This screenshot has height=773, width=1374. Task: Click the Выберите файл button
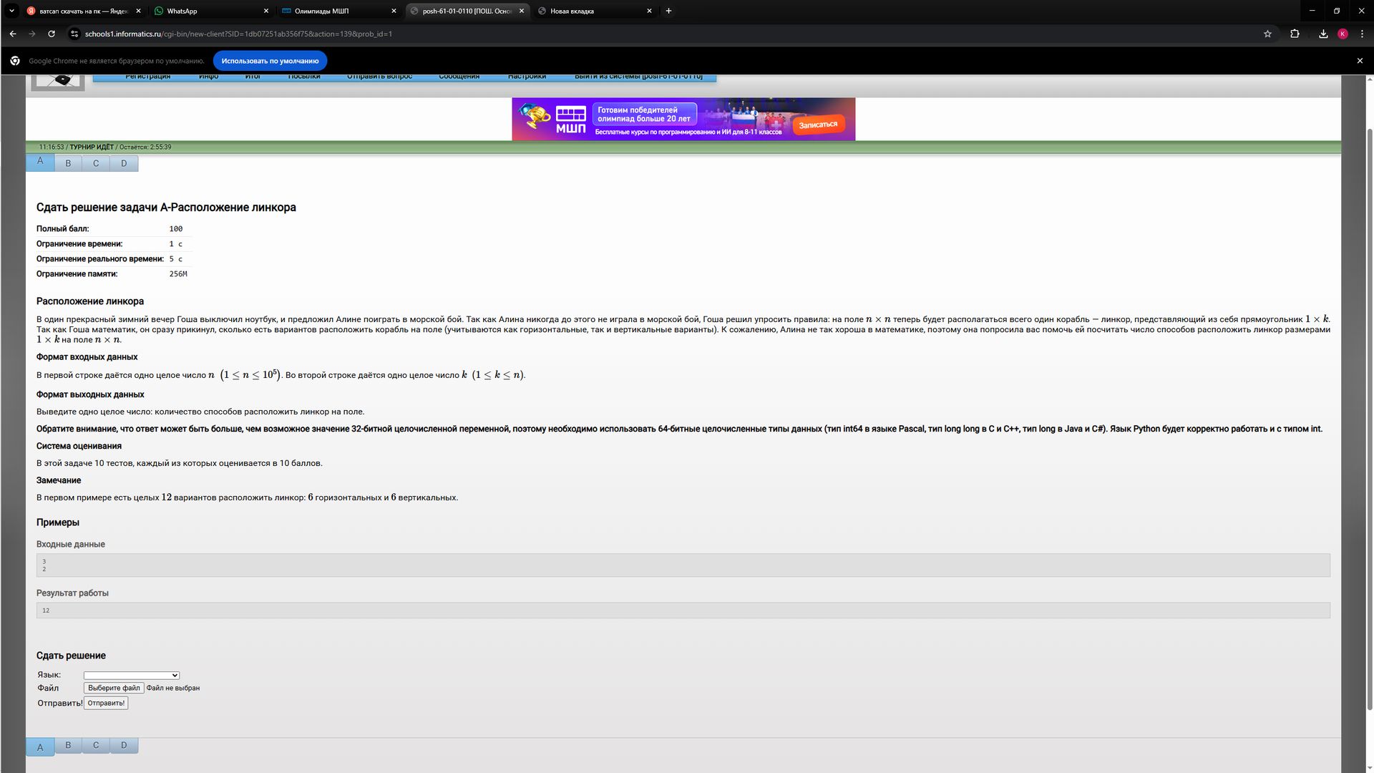(114, 688)
